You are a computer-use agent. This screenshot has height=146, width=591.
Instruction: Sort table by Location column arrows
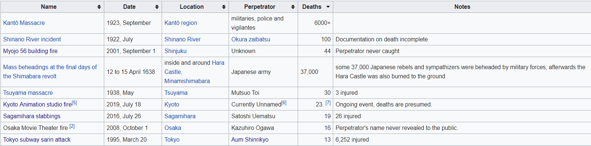pyautogui.click(x=224, y=7)
